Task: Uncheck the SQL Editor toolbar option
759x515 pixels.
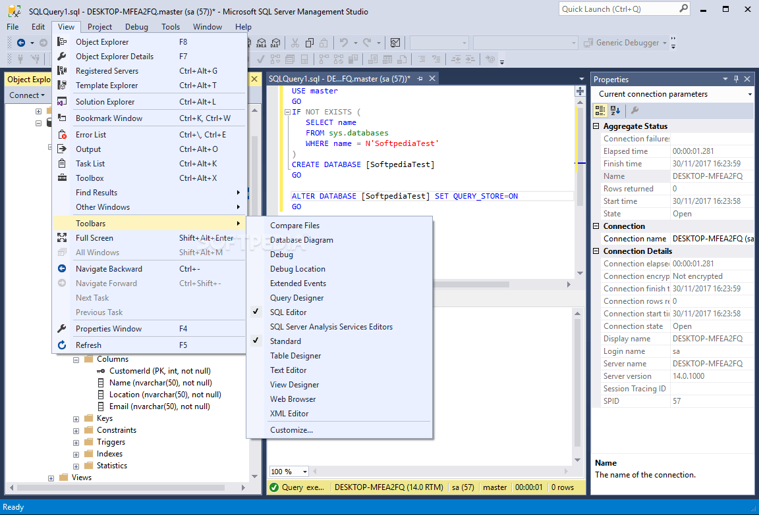Action: [288, 312]
